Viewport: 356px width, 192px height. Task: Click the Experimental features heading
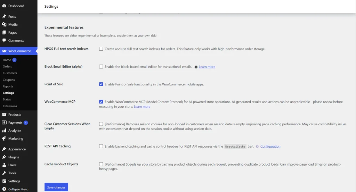tap(64, 27)
